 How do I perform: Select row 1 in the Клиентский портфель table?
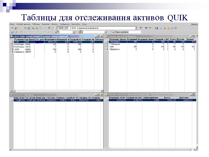point(57,100)
